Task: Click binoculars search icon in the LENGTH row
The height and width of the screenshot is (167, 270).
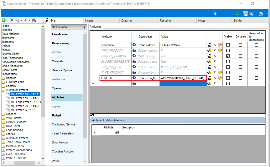Action: tap(134, 78)
